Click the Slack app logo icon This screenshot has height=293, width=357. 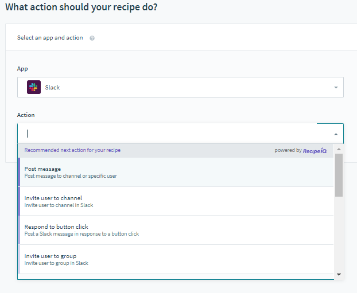pos(34,87)
